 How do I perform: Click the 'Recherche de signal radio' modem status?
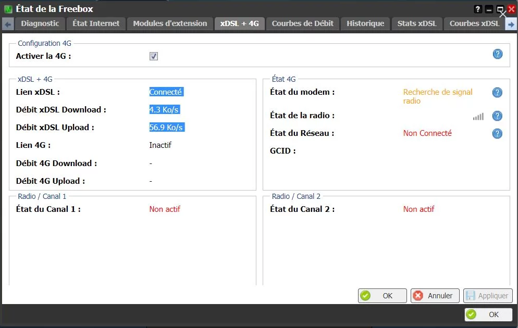[x=438, y=96]
